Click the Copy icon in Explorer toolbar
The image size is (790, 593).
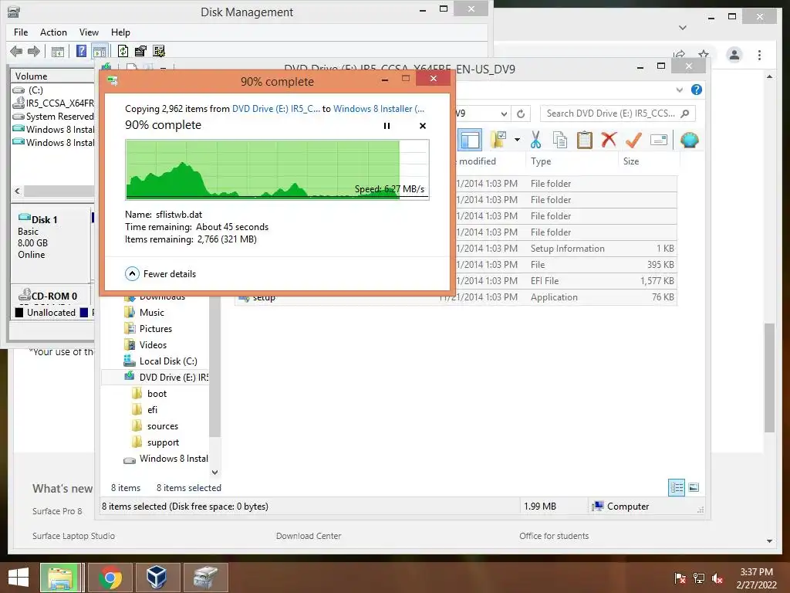coord(560,140)
